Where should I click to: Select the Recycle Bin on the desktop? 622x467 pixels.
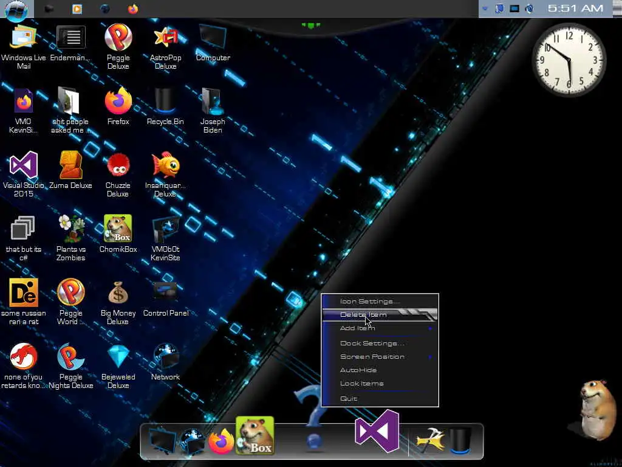(x=165, y=106)
